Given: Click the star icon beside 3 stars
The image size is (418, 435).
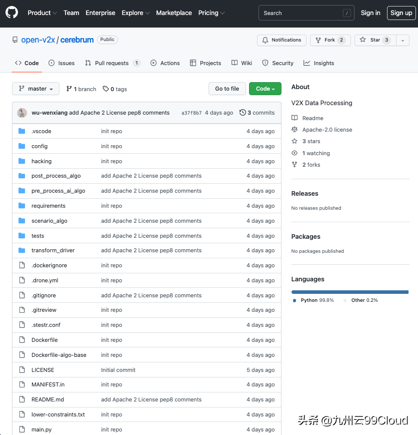Looking at the screenshot, I should [x=294, y=141].
